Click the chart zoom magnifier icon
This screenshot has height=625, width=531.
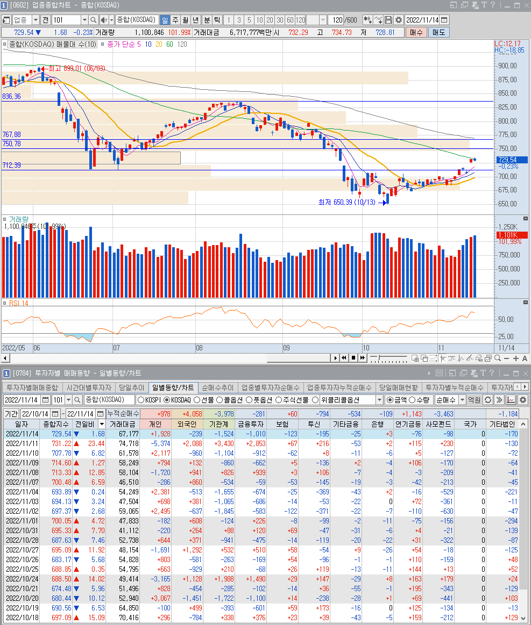coord(498,358)
